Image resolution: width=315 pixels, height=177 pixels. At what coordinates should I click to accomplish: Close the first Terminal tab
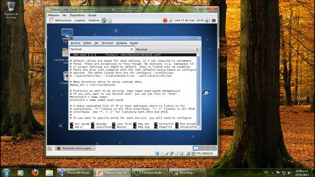(131, 49)
